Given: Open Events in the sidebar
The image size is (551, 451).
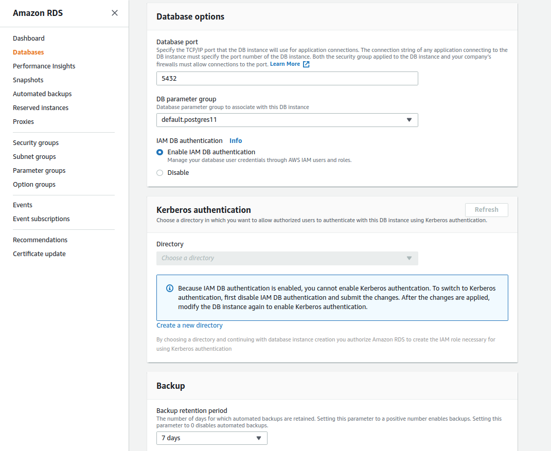Looking at the screenshot, I should (x=23, y=205).
